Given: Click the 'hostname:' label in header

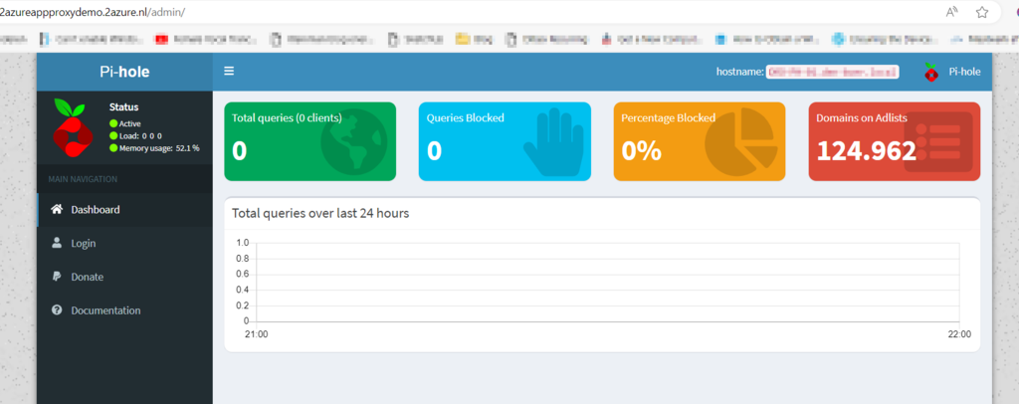Looking at the screenshot, I should coord(739,72).
